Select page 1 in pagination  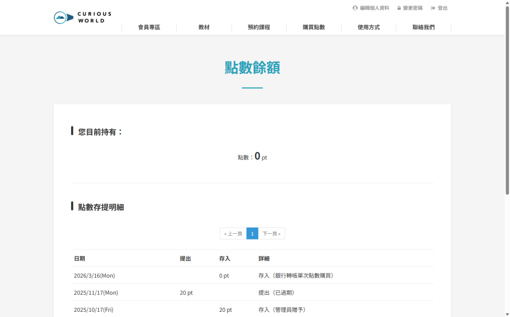click(252, 233)
